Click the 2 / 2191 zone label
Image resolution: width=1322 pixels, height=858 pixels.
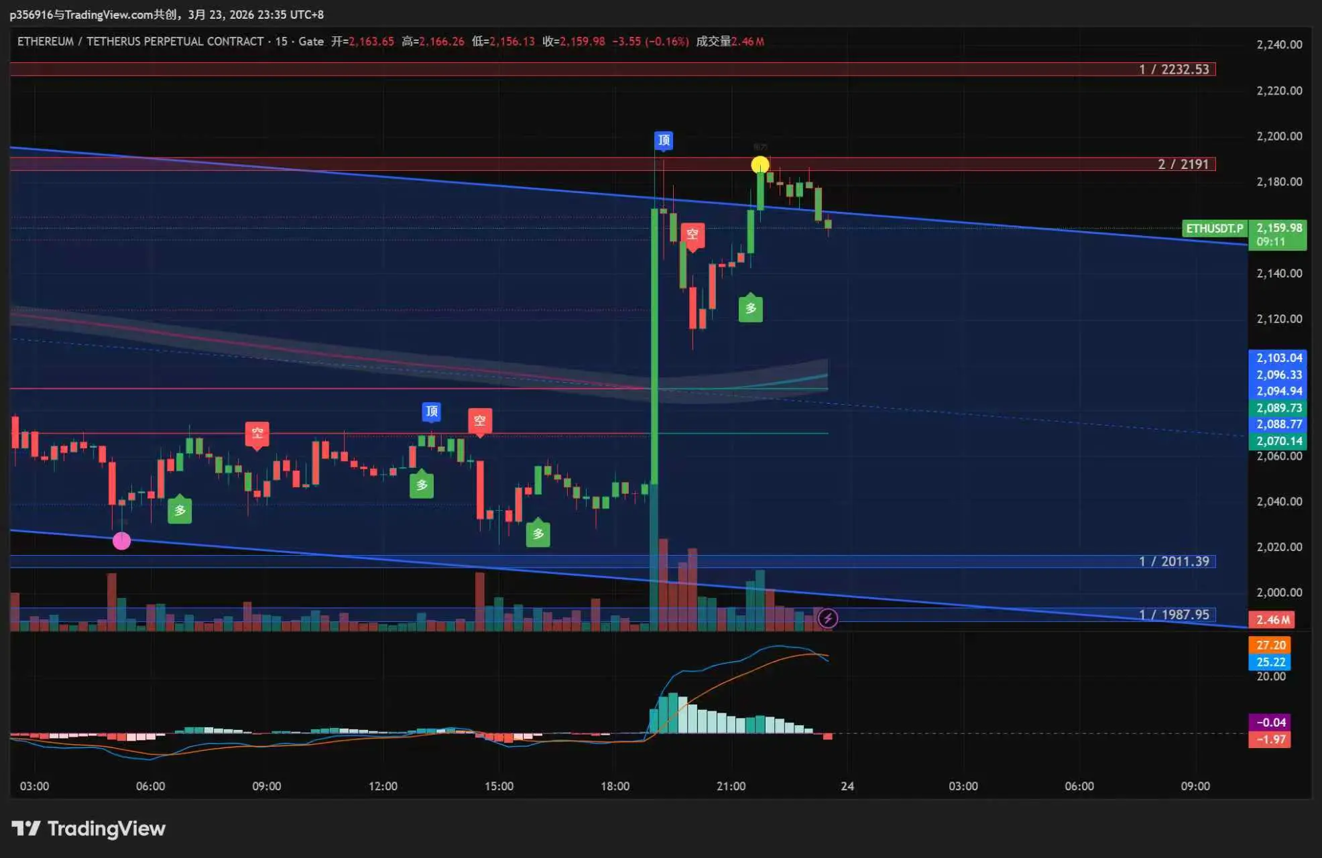tap(1183, 164)
